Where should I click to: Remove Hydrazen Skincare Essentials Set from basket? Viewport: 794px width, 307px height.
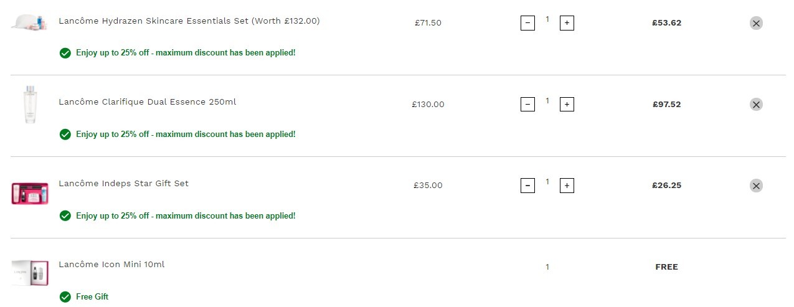pyautogui.click(x=756, y=23)
